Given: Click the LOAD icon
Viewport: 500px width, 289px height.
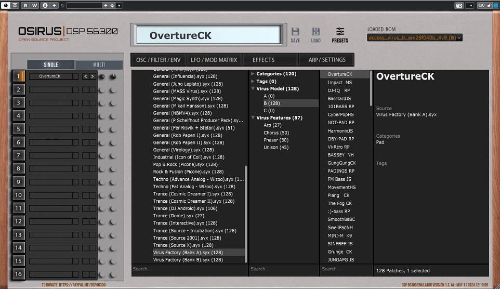Looking at the screenshot, I should coord(315,32).
